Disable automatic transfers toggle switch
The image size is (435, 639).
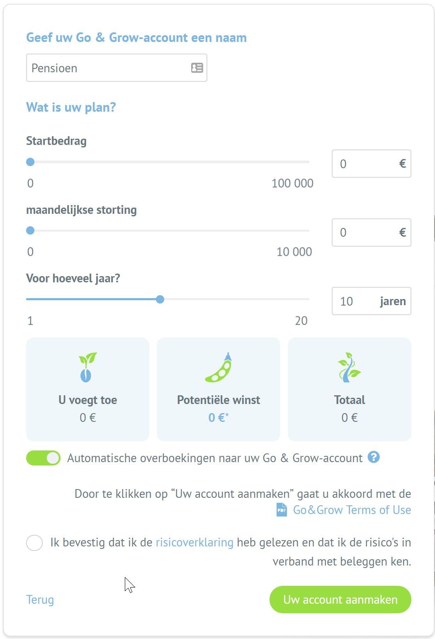coord(43,458)
